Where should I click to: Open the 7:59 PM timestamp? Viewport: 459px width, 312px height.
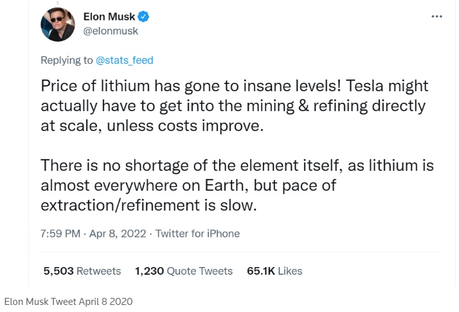(x=59, y=234)
